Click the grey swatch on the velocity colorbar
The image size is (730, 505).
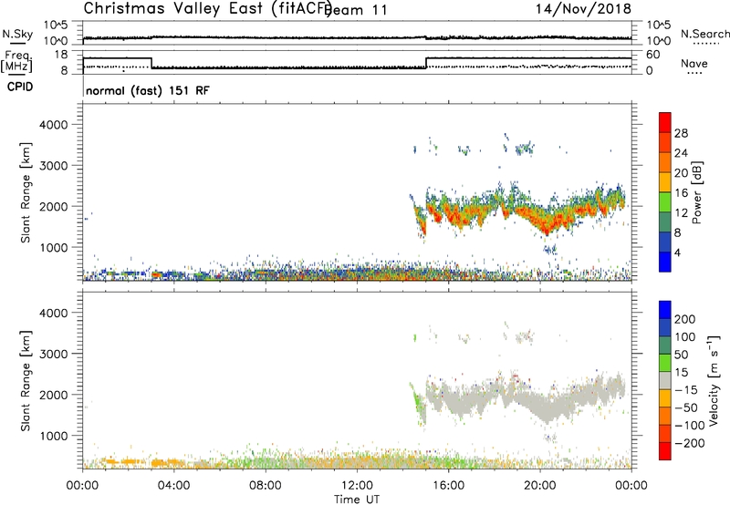pyautogui.click(x=665, y=380)
